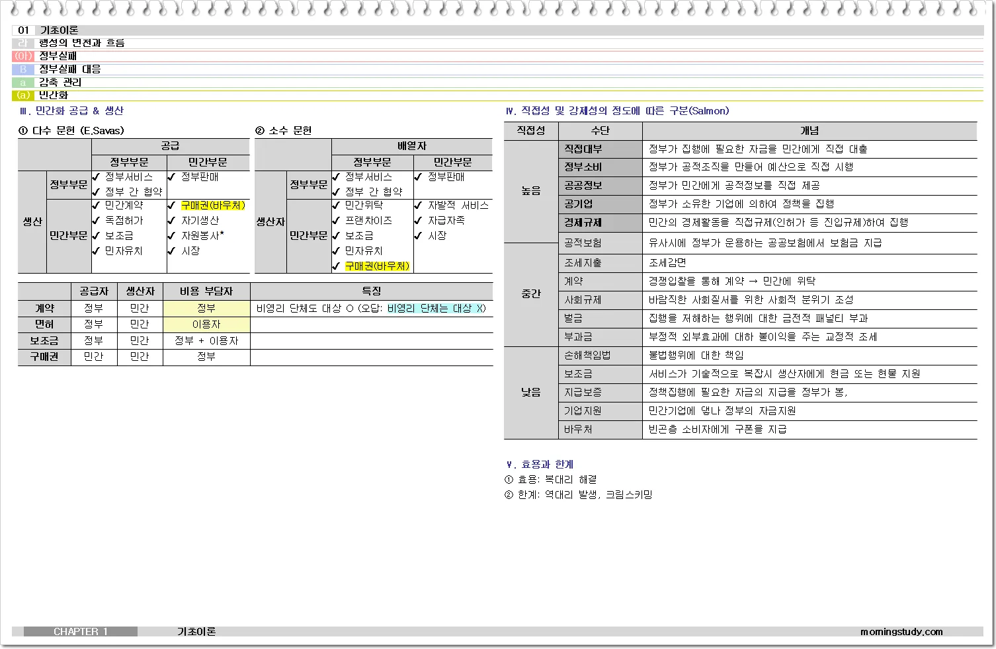Viewport: 996px width, 649px height.
Task: Select '자급자족' entry
Action: (x=446, y=221)
